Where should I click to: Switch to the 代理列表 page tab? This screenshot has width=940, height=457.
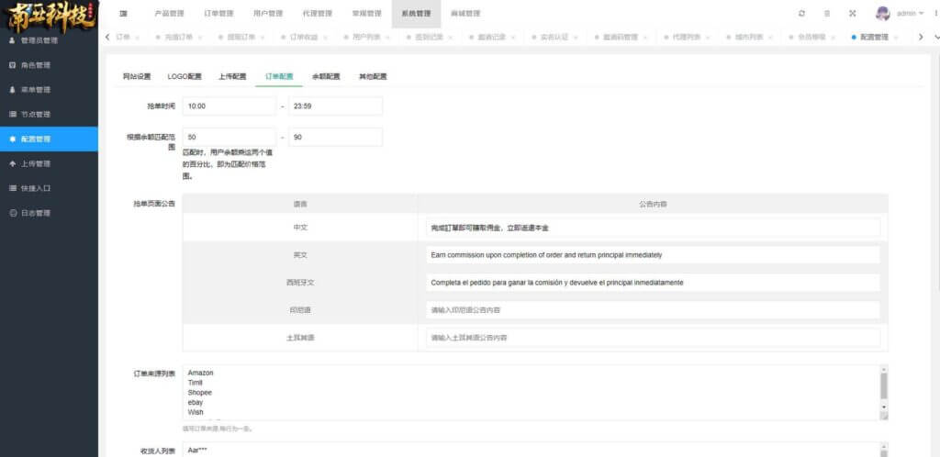pos(686,37)
